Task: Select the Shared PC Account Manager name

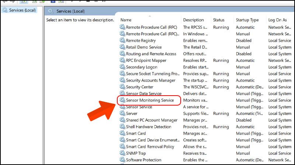Action: click(x=152, y=120)
